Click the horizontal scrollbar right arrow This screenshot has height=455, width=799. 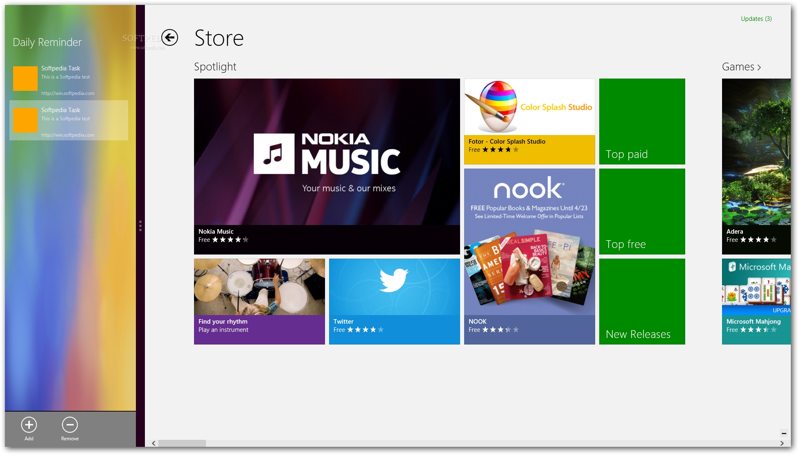coord(782,443)
